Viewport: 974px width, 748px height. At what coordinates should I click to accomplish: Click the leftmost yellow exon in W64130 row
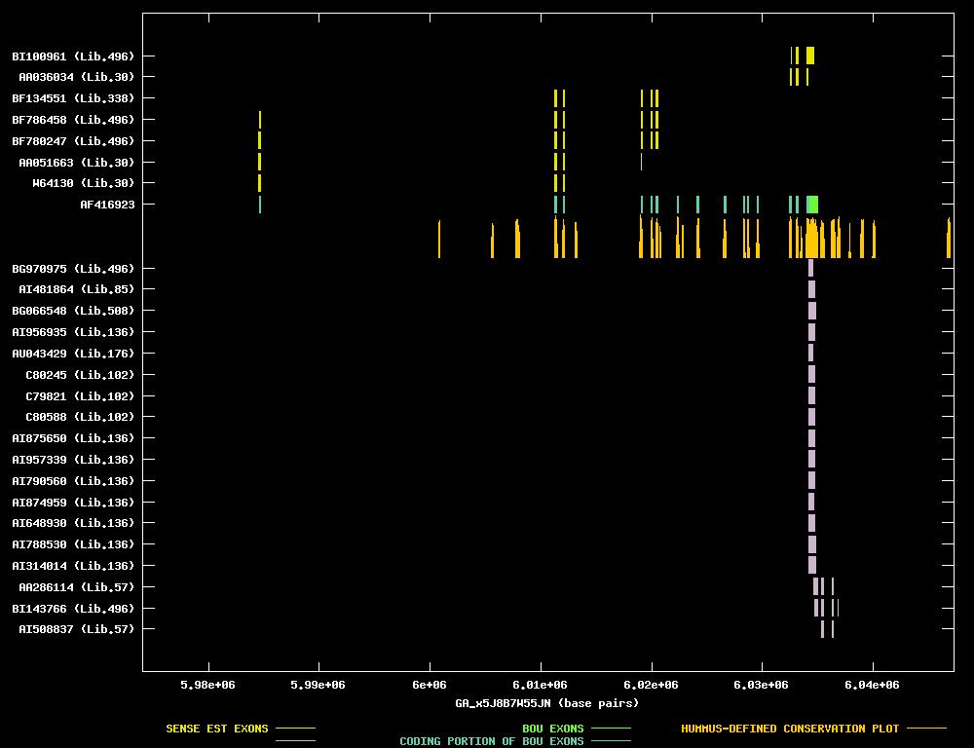[260, 183]
